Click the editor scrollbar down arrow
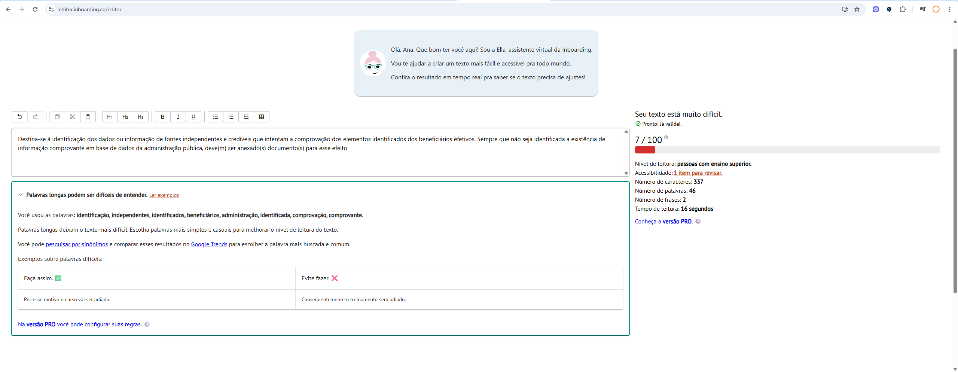The image size is (958, 372). (626, 173)
